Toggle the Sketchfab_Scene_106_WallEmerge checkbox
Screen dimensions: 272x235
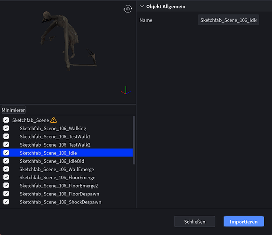(x=6, y=169)
